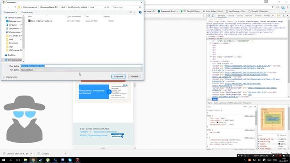Expand the div container node in DOM tree

[211, 57]
